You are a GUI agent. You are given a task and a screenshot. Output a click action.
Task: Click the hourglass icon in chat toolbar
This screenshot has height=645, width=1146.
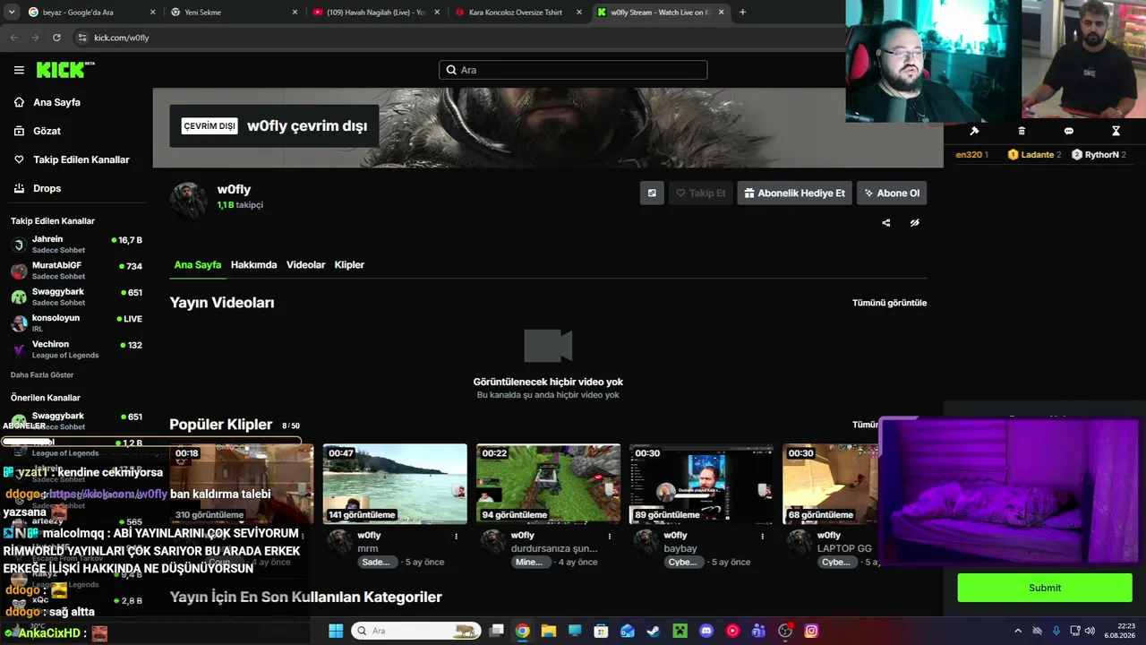[1116, 131]
